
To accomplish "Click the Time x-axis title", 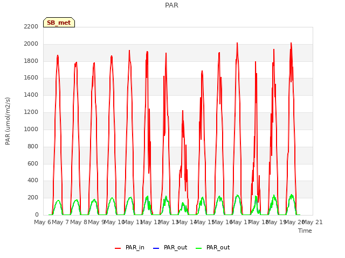I will (x=305, y=231).
